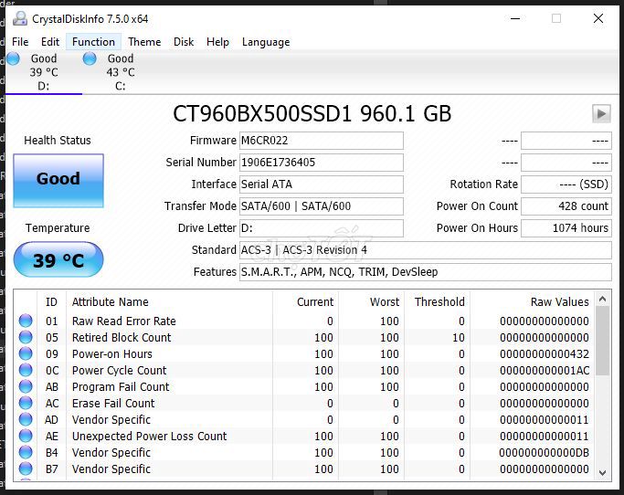624x495 pixels.
Task: Click the Drive Letter field
Action: pos(322,228)
